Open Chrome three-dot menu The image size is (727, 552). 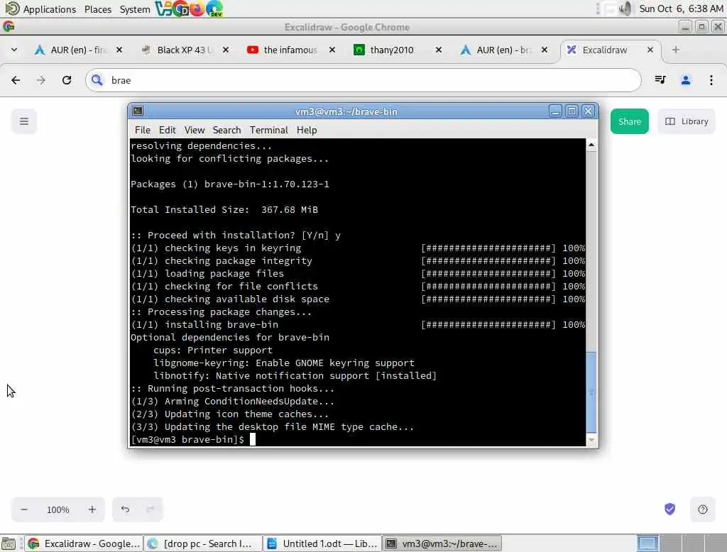click(711, 80)
